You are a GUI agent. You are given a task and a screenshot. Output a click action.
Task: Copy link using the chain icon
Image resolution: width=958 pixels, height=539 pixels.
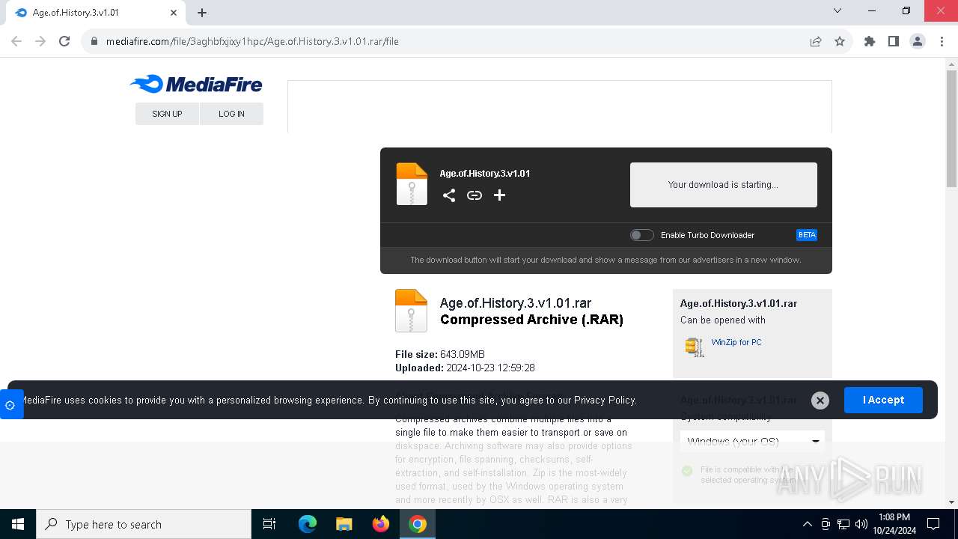click(x=475, y=195)
